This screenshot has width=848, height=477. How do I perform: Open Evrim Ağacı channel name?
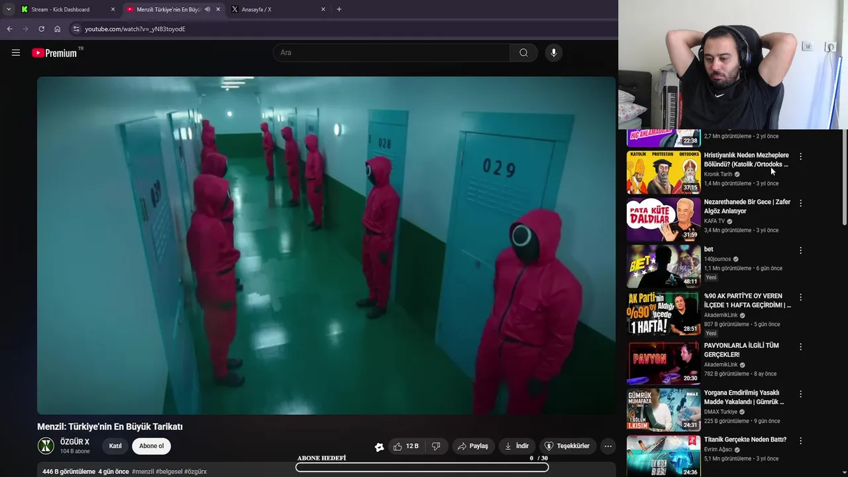[718, 449]
